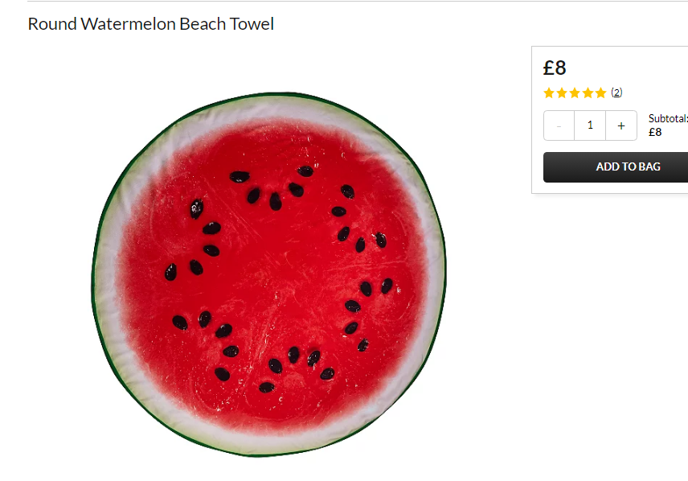Image resolution: width=688 pixels, height=481 pixels.
Task: Click the Round Watermelon Beach Towel title
Action: [151, 23]
